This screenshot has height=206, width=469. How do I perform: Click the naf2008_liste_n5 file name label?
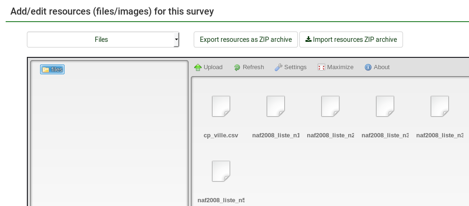[x=221, y=200]
